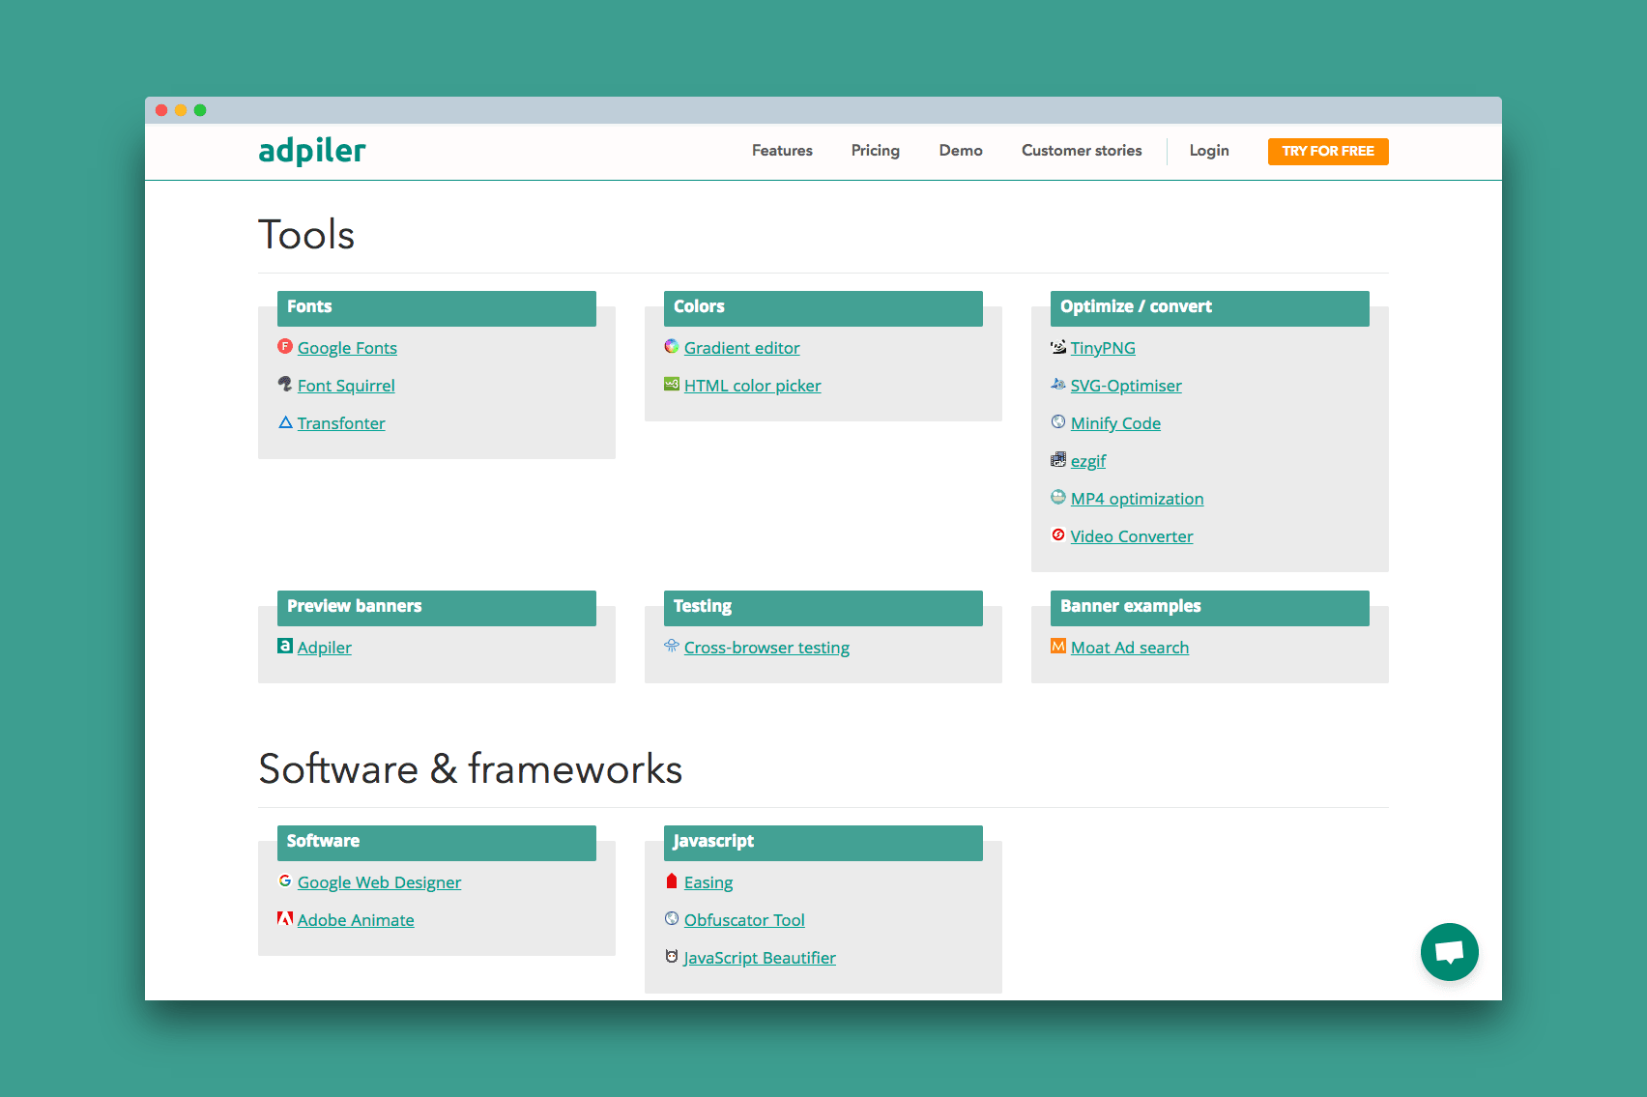Screen dimensions: 1647x1097
Task: Open the Moat Ad search link
Action: coord(1130,648)
